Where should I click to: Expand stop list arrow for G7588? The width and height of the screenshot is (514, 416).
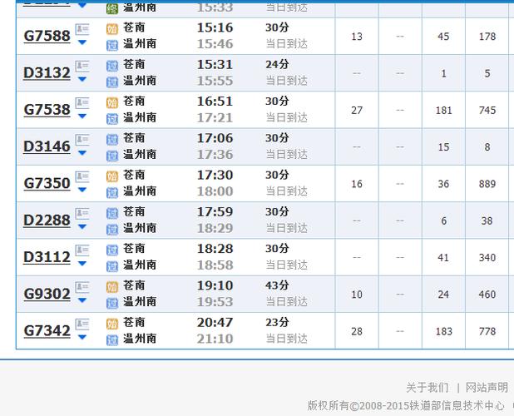click(82, 42)
